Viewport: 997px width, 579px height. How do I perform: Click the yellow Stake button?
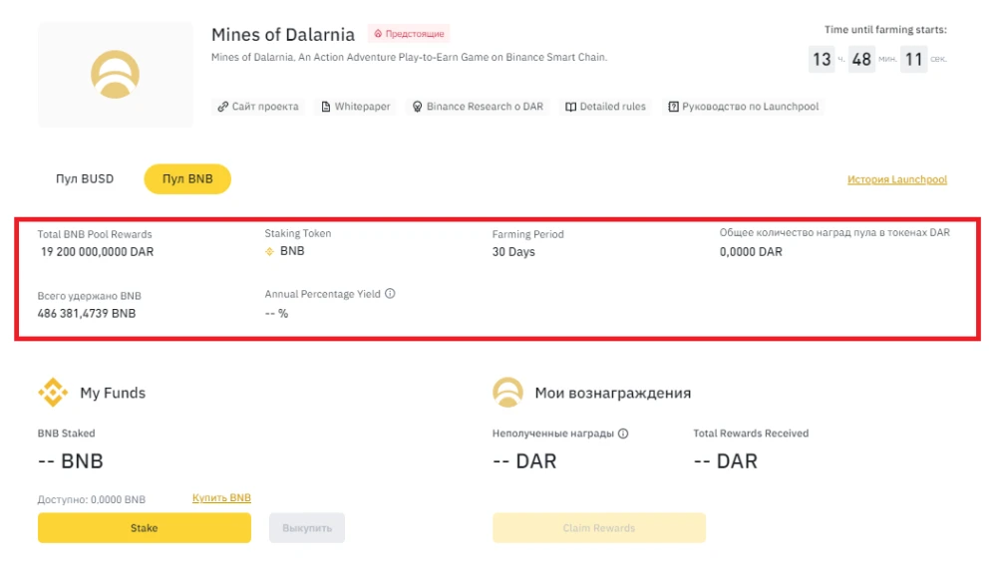[145, 528]
